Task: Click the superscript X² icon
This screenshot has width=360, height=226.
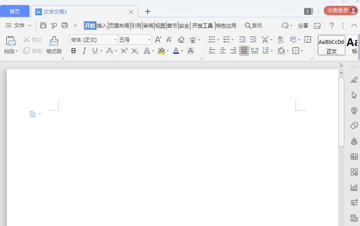Action: [x=124, y=51]
